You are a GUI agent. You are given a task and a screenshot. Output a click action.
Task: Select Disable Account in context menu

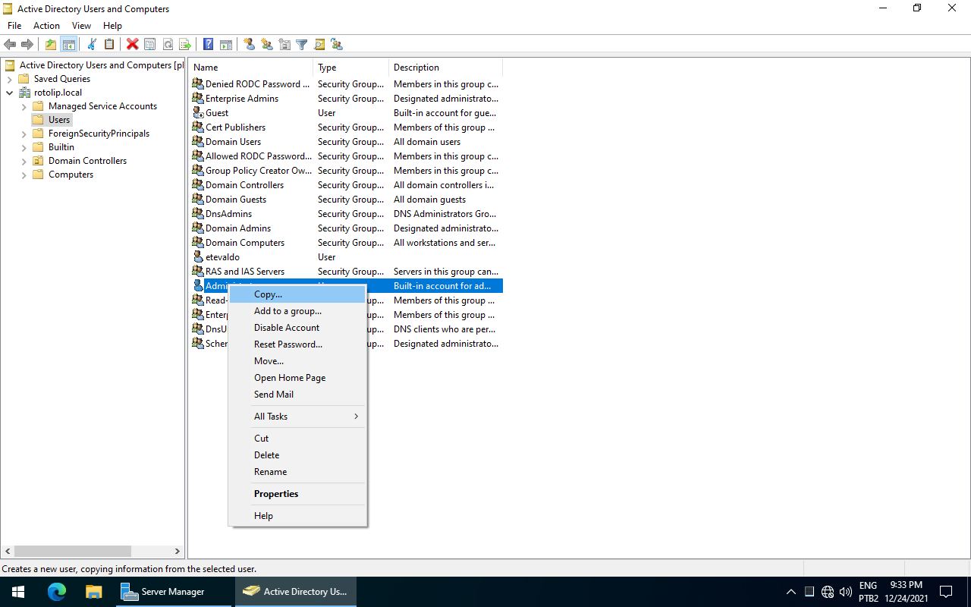coord(287,328)
